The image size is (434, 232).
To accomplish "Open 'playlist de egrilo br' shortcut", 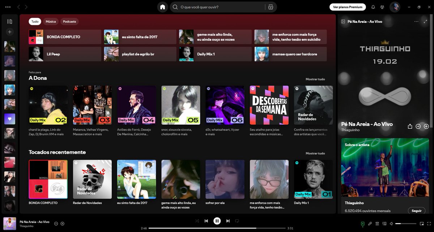I will [140, 54].
